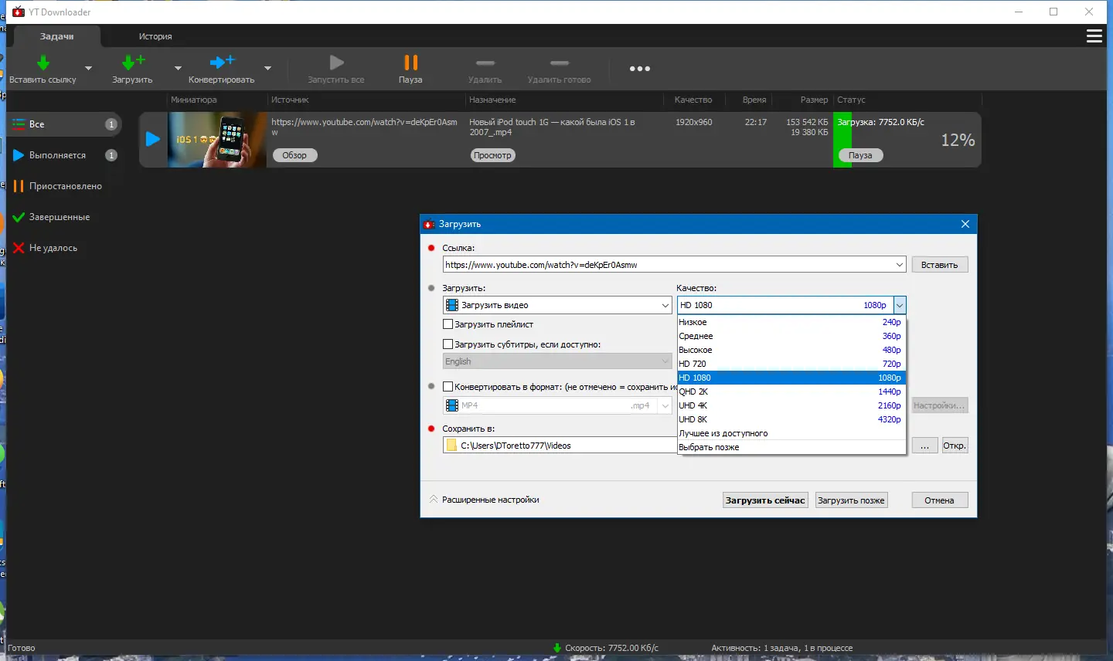Filter tasks by Failed status
This screenshot has height=661, width=1113.
tap(64, 248)
